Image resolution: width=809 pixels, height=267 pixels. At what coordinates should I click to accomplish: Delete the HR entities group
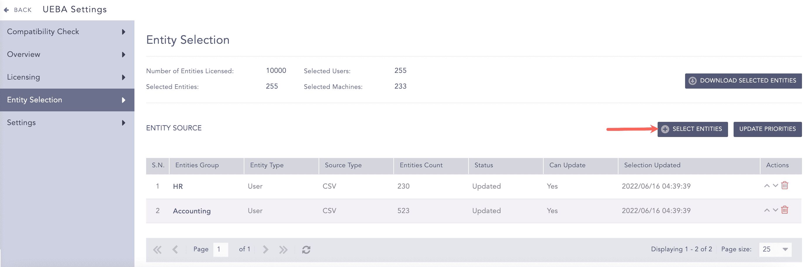(785, 185)
